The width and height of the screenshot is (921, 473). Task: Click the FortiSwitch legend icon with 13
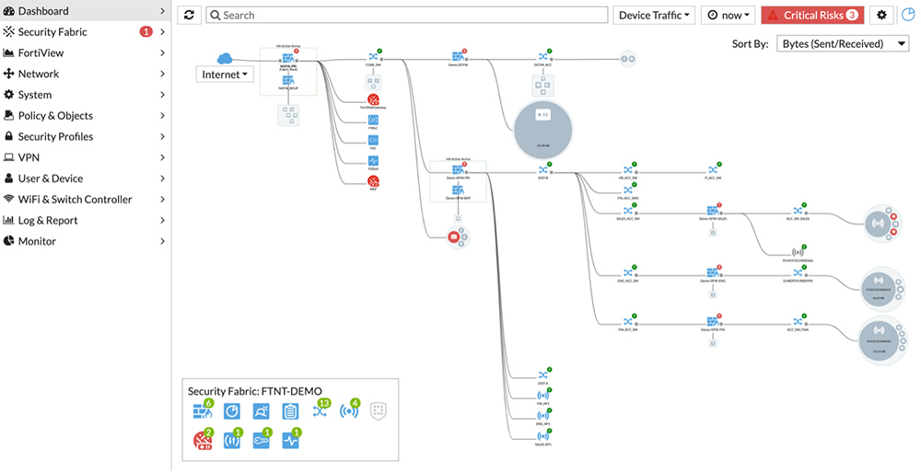(x=320, y=411)
